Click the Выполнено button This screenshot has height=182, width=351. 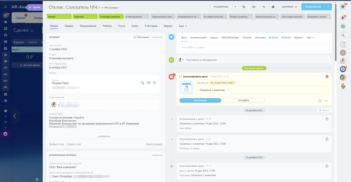[x=200, y=100]
